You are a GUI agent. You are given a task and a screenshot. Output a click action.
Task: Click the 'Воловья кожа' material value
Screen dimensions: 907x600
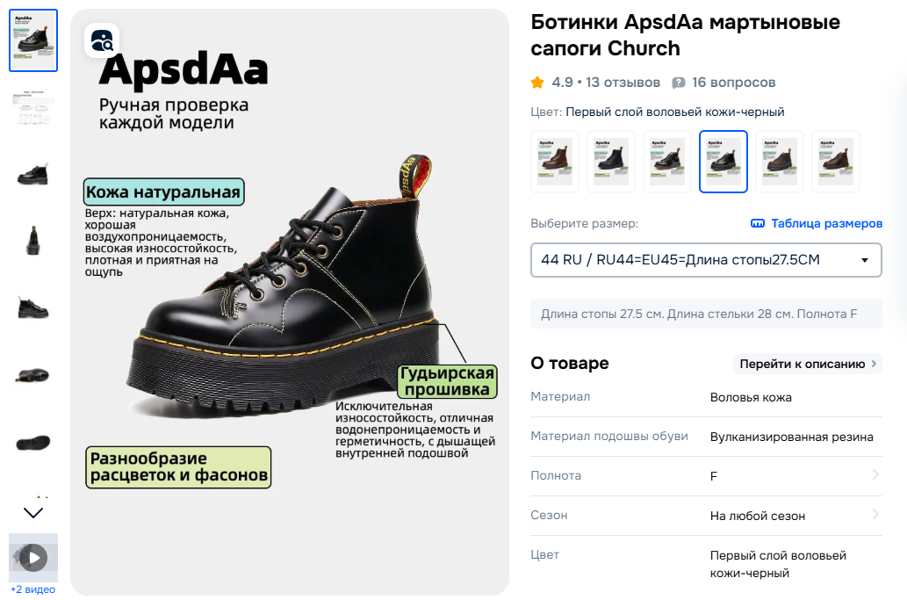(x=751, y=397)
